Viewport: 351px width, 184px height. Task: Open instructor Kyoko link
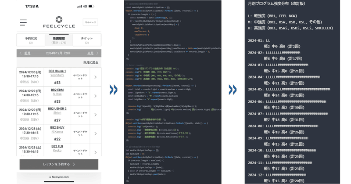[x=57, y=150]
